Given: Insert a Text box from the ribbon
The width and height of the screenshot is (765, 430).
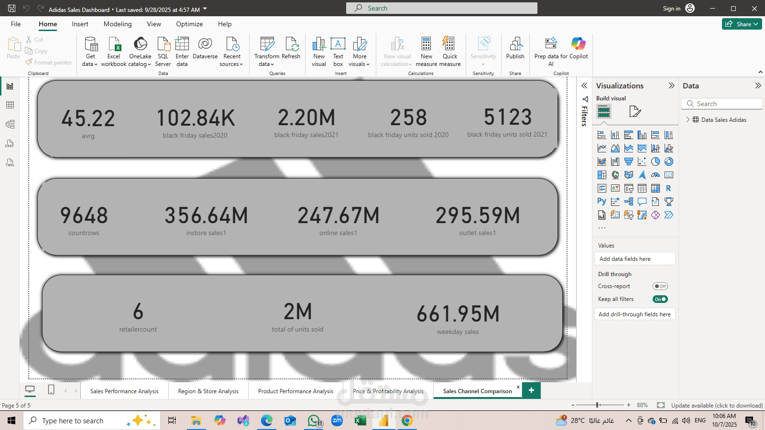Looking at the screenshot, I should (x=338, y=44).
